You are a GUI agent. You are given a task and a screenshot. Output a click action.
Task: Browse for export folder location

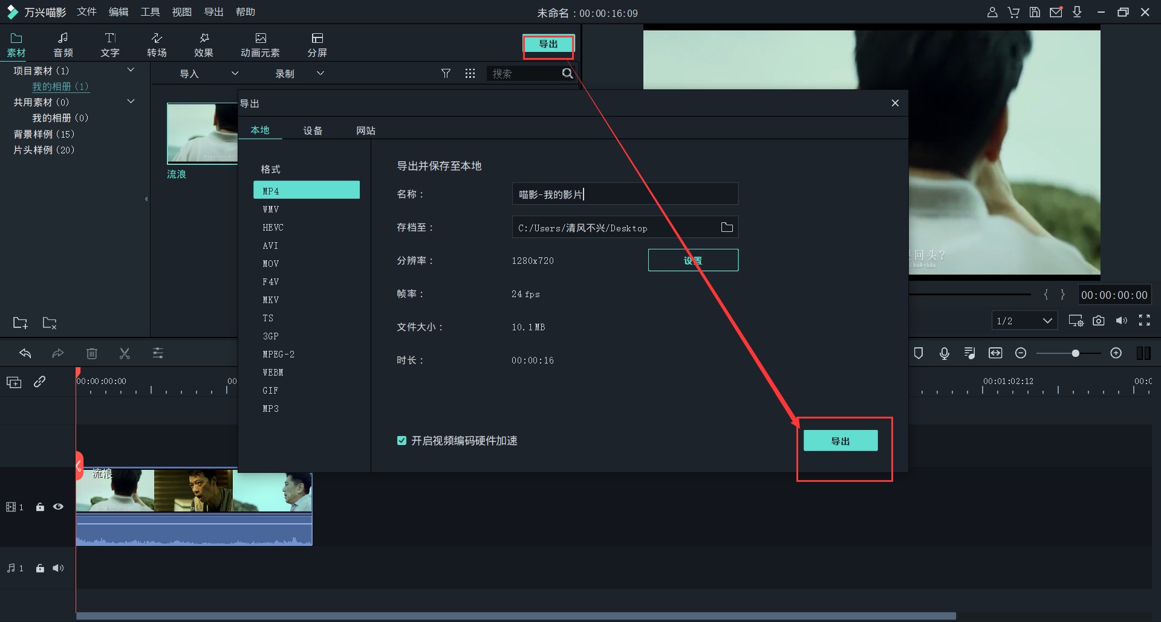727,227
